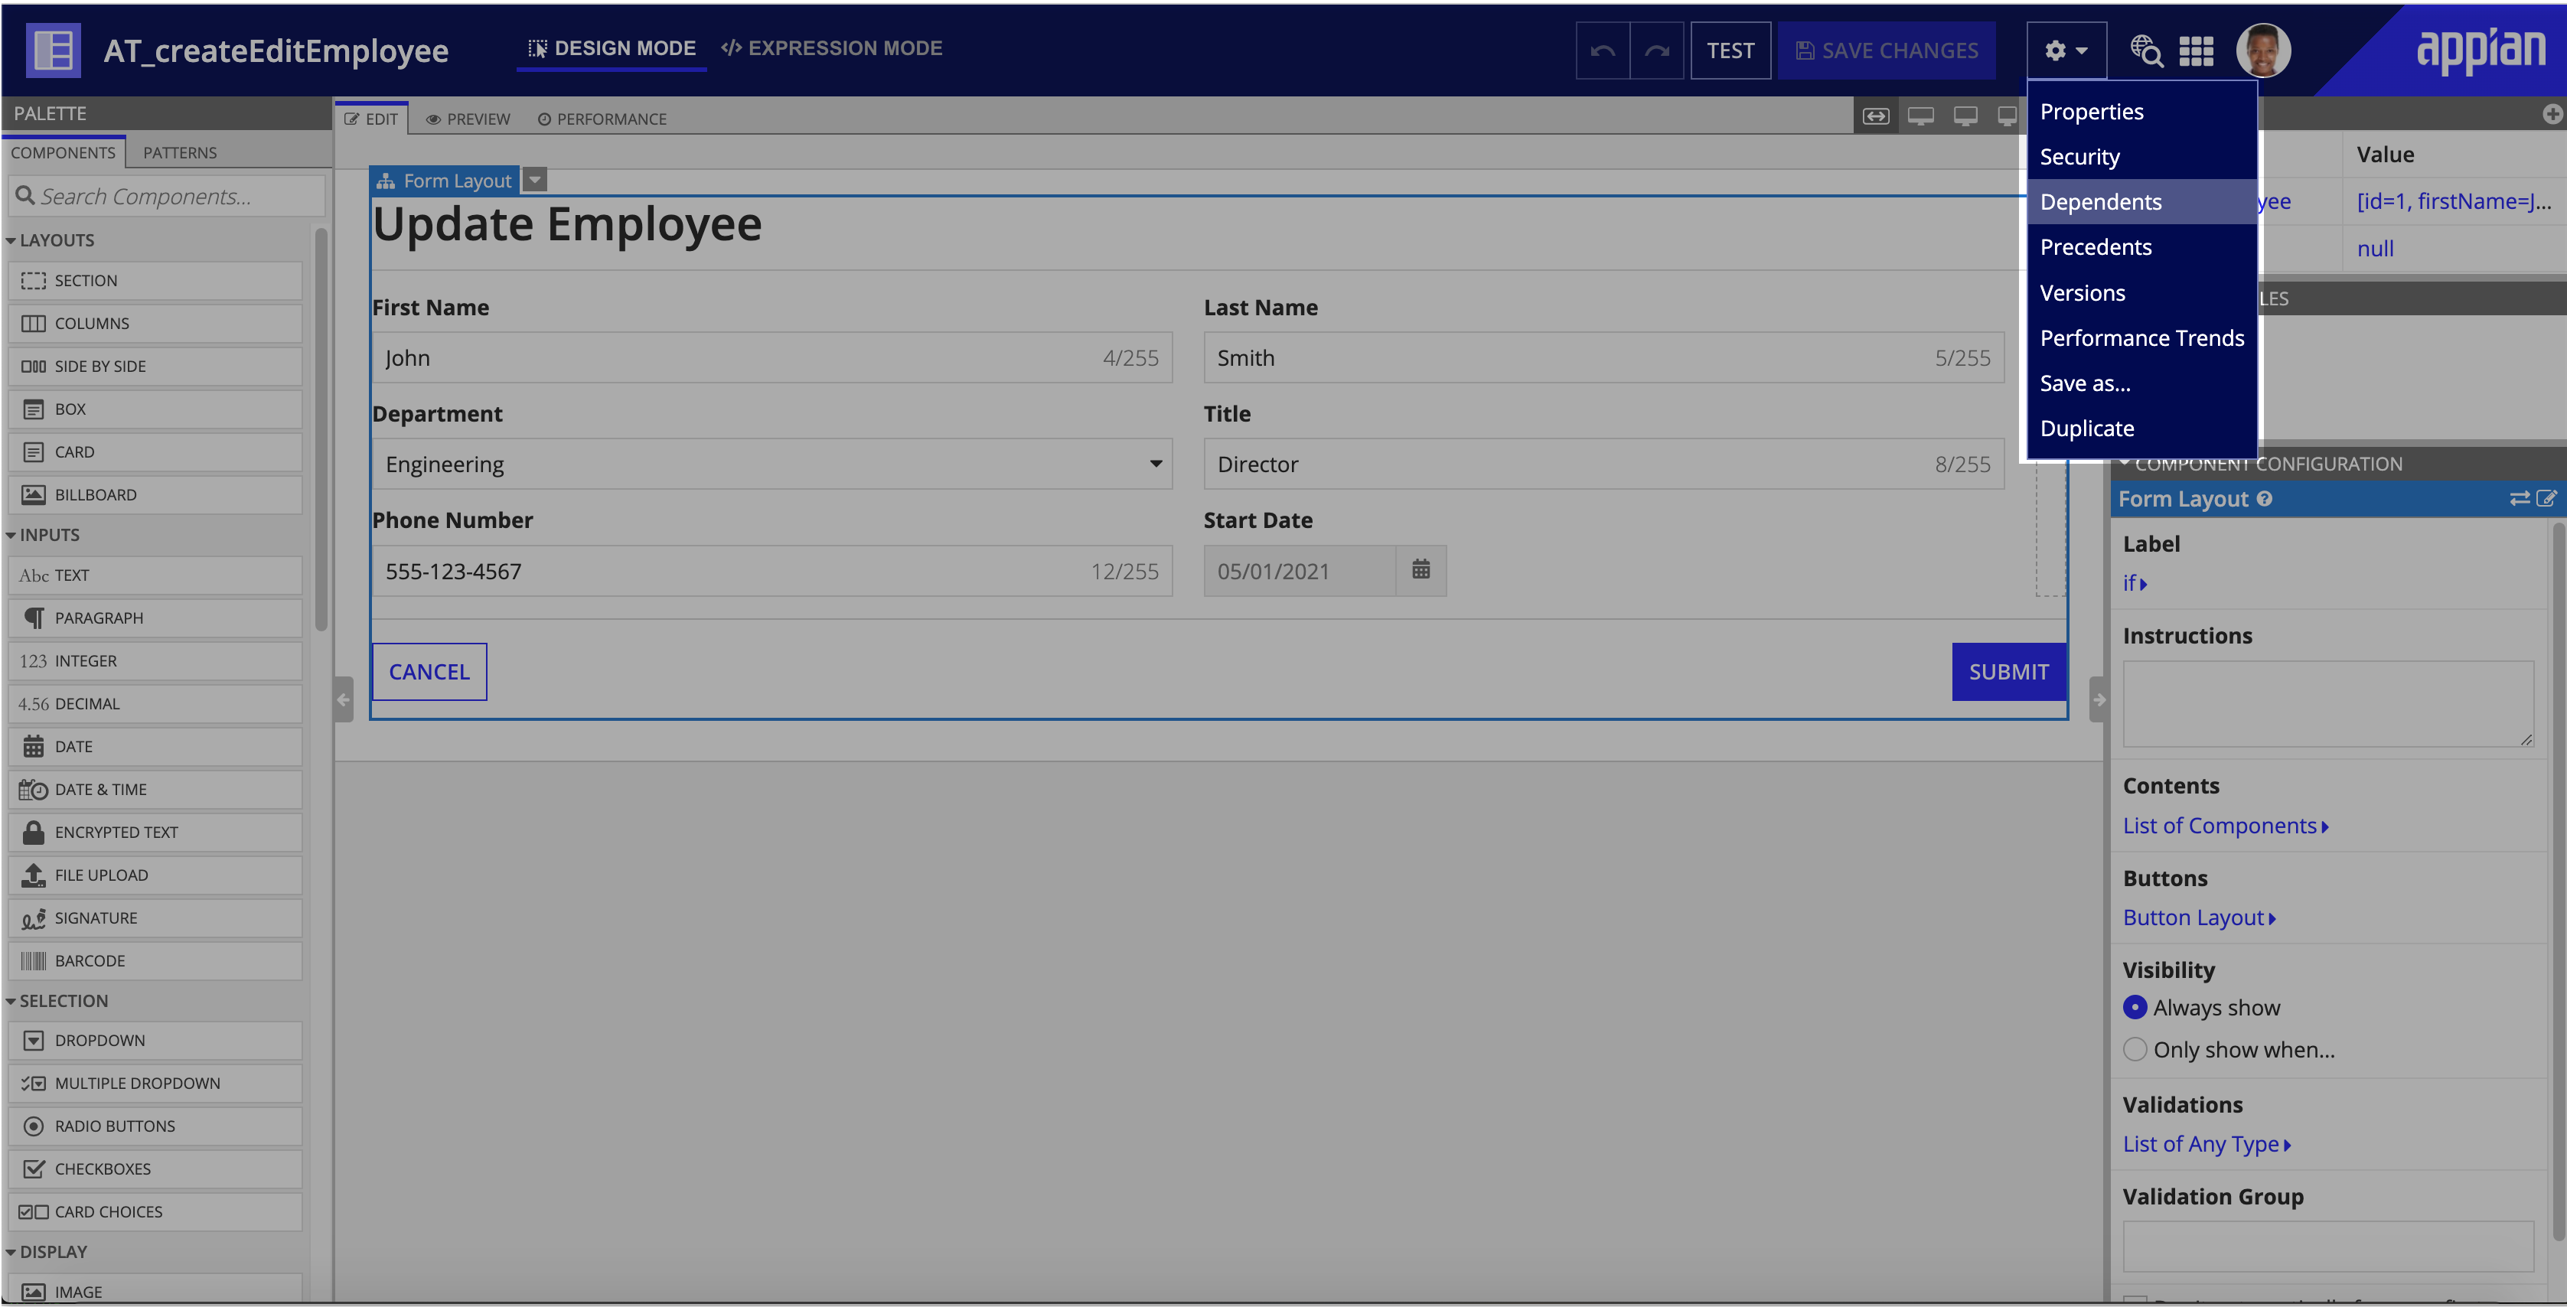Switch to the PATTERNS tab
2567x1307 pixels.
coord(179,152)
